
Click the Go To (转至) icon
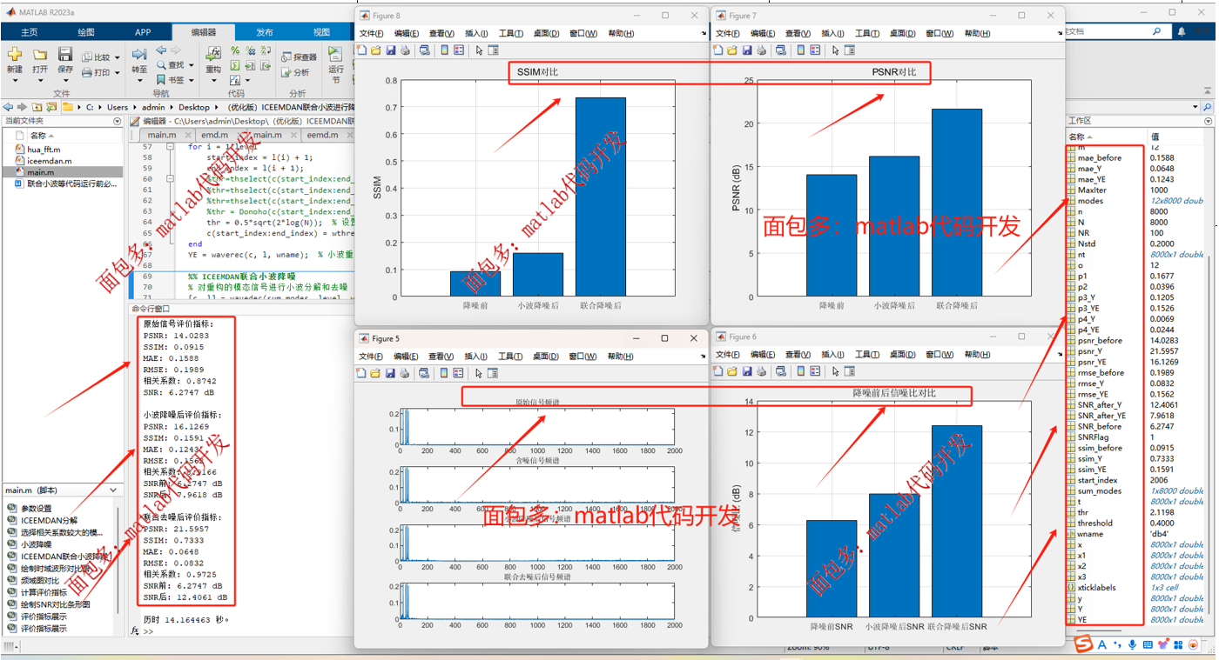pos(139,55)
